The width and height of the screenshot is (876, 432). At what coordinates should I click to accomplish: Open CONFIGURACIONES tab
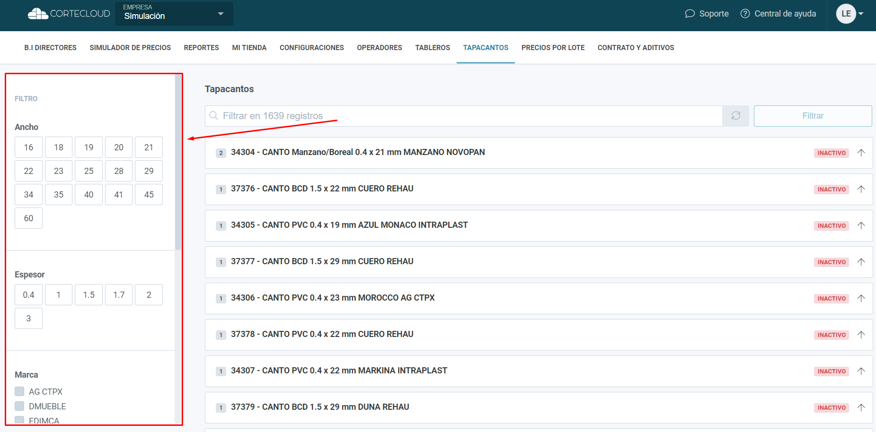[312, 48]
